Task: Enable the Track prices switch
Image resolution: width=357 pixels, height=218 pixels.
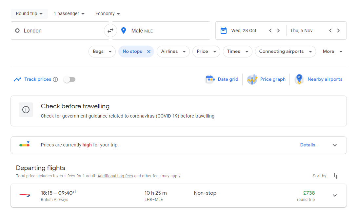Action: (x=69, y=79)
